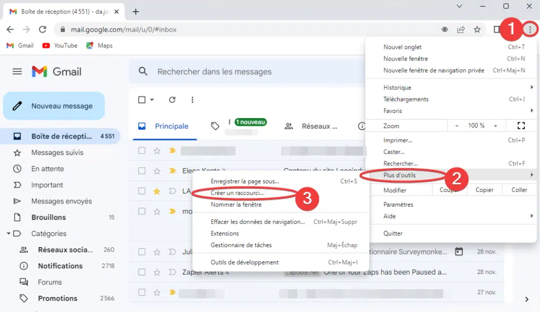
Task: Unstar the LA email with yellow star
Action: coord(157,191)
